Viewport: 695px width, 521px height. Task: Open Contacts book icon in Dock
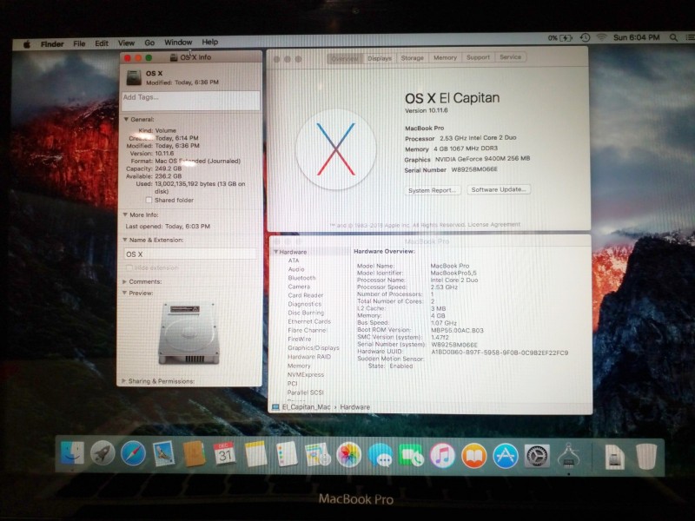coord(195,454)
